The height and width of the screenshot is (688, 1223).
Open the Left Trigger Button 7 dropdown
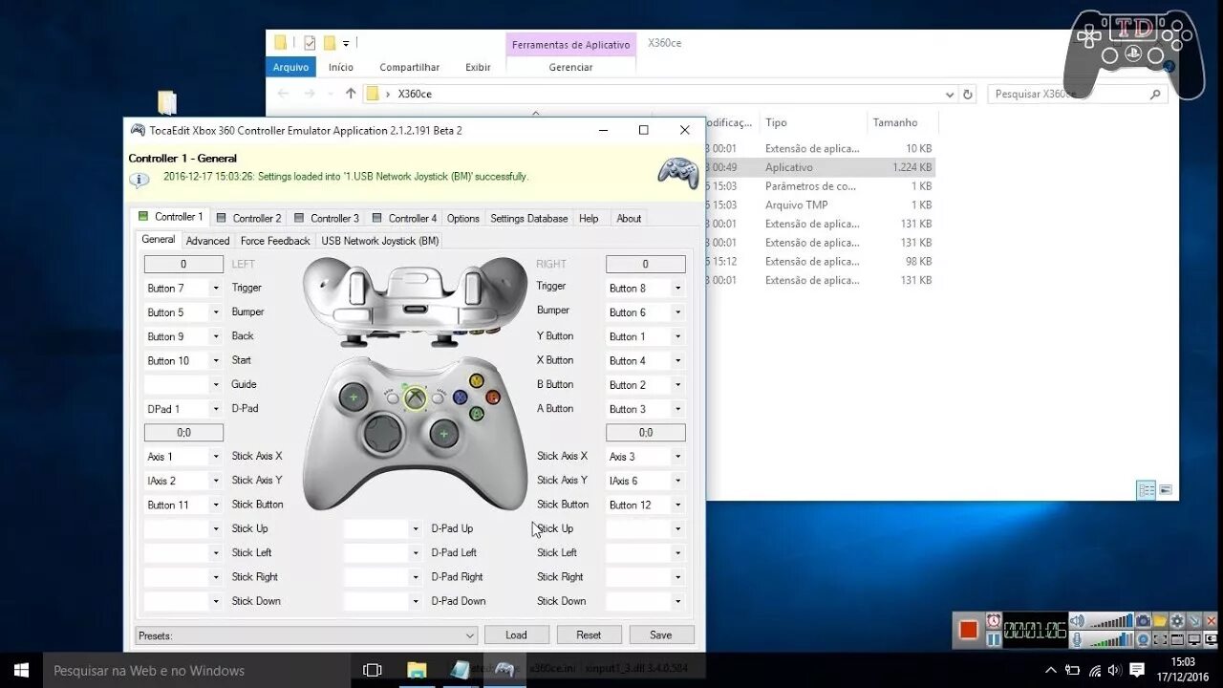click(x=216, y=288)
